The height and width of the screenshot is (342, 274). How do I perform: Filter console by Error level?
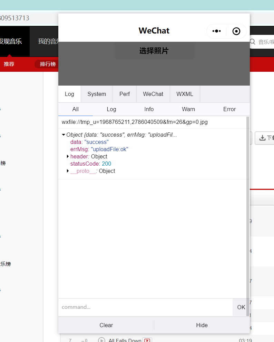229,109
